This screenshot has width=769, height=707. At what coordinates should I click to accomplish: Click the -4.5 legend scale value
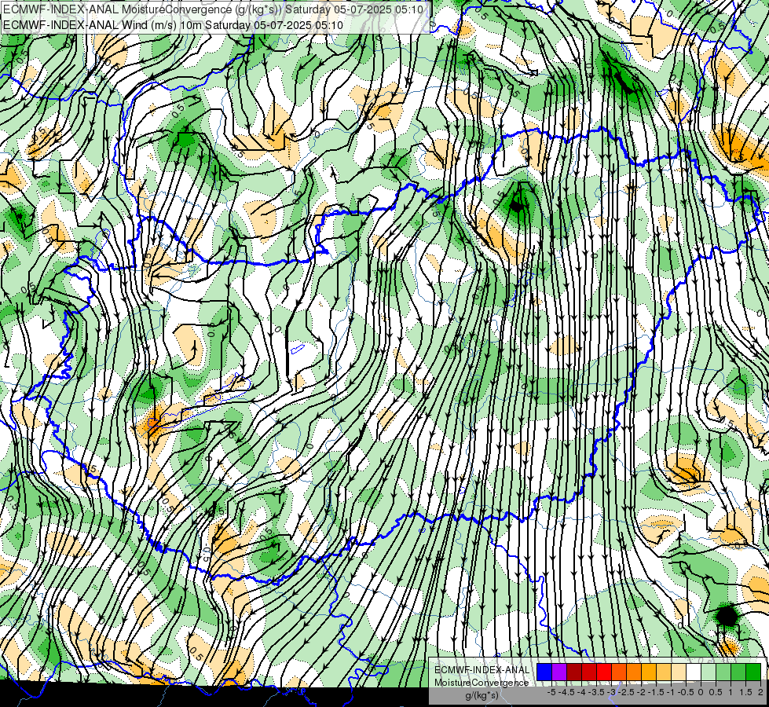[x=566, y=692]
